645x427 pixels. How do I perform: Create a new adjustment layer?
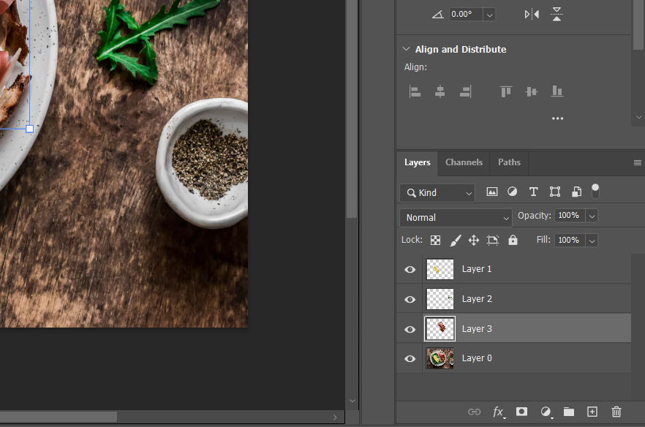click(546, 412)
